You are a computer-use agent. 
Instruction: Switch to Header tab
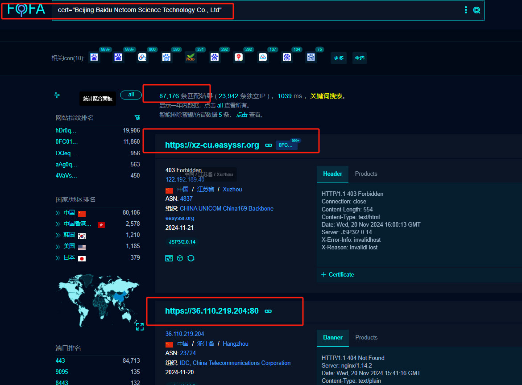click(x=332, y=174)
